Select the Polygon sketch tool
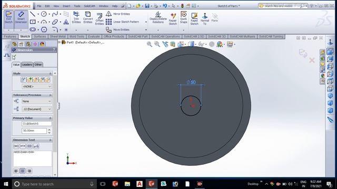This screenshot has width=337, height=189. 44,29
